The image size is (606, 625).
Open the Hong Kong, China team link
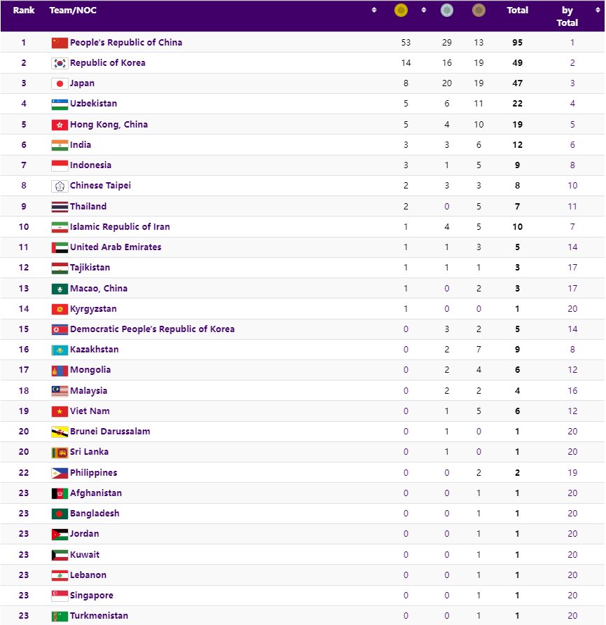109,125
